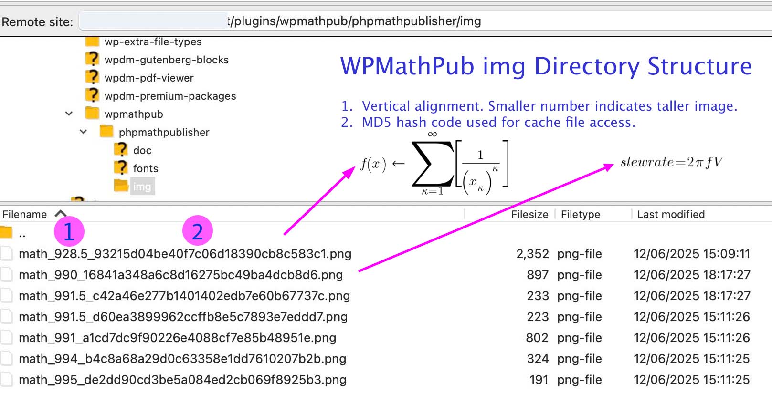Sort files by Filesize column
This screenshot has height=405, width=772.
[529, 214]
